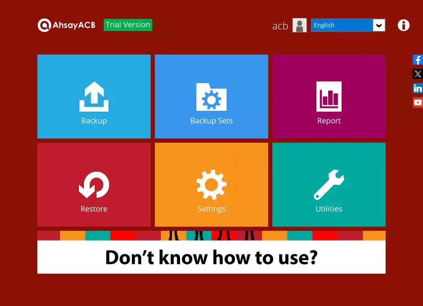Click the acb username text
423x306 pixels.
coord(280,26)
